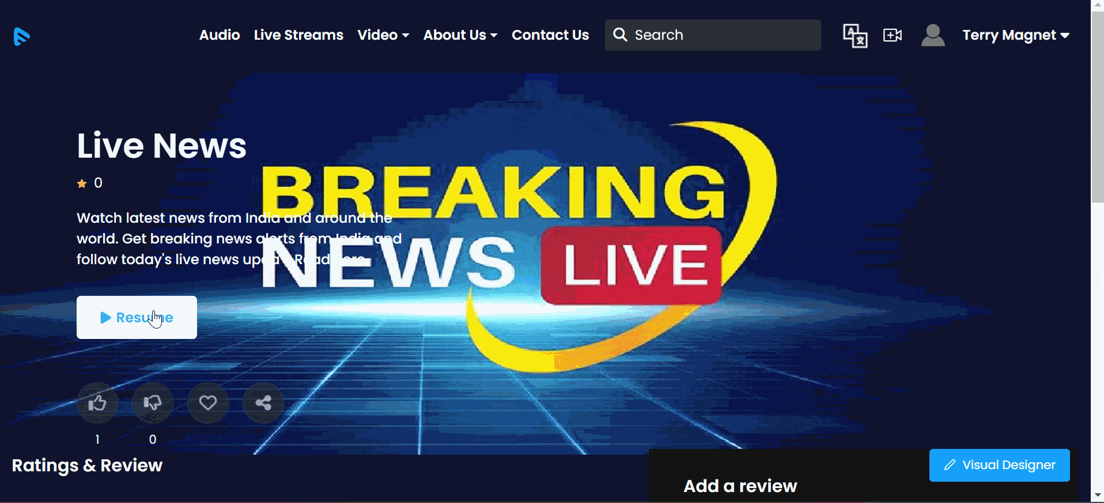Open the language translate icon

point(855,36)
